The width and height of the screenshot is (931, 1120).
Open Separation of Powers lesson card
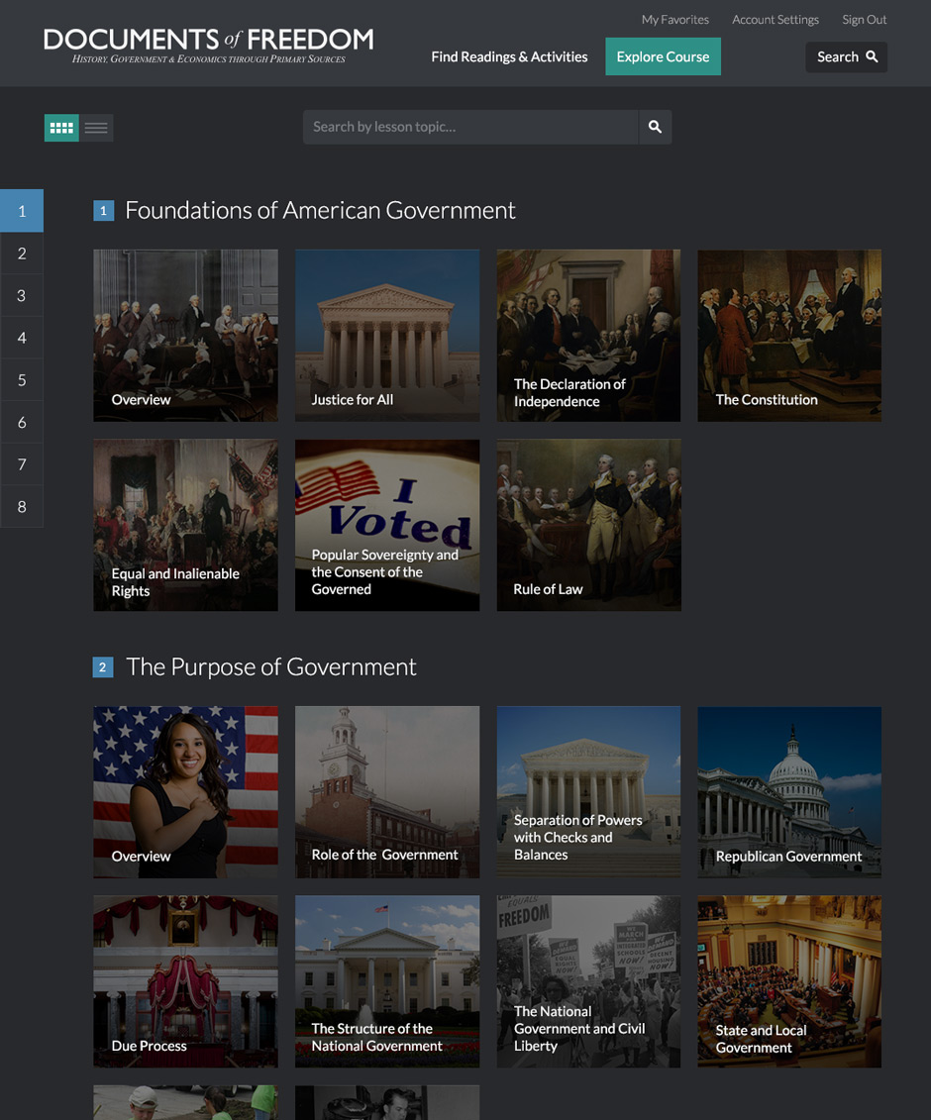pyautogui.click(x=588, y=792)
